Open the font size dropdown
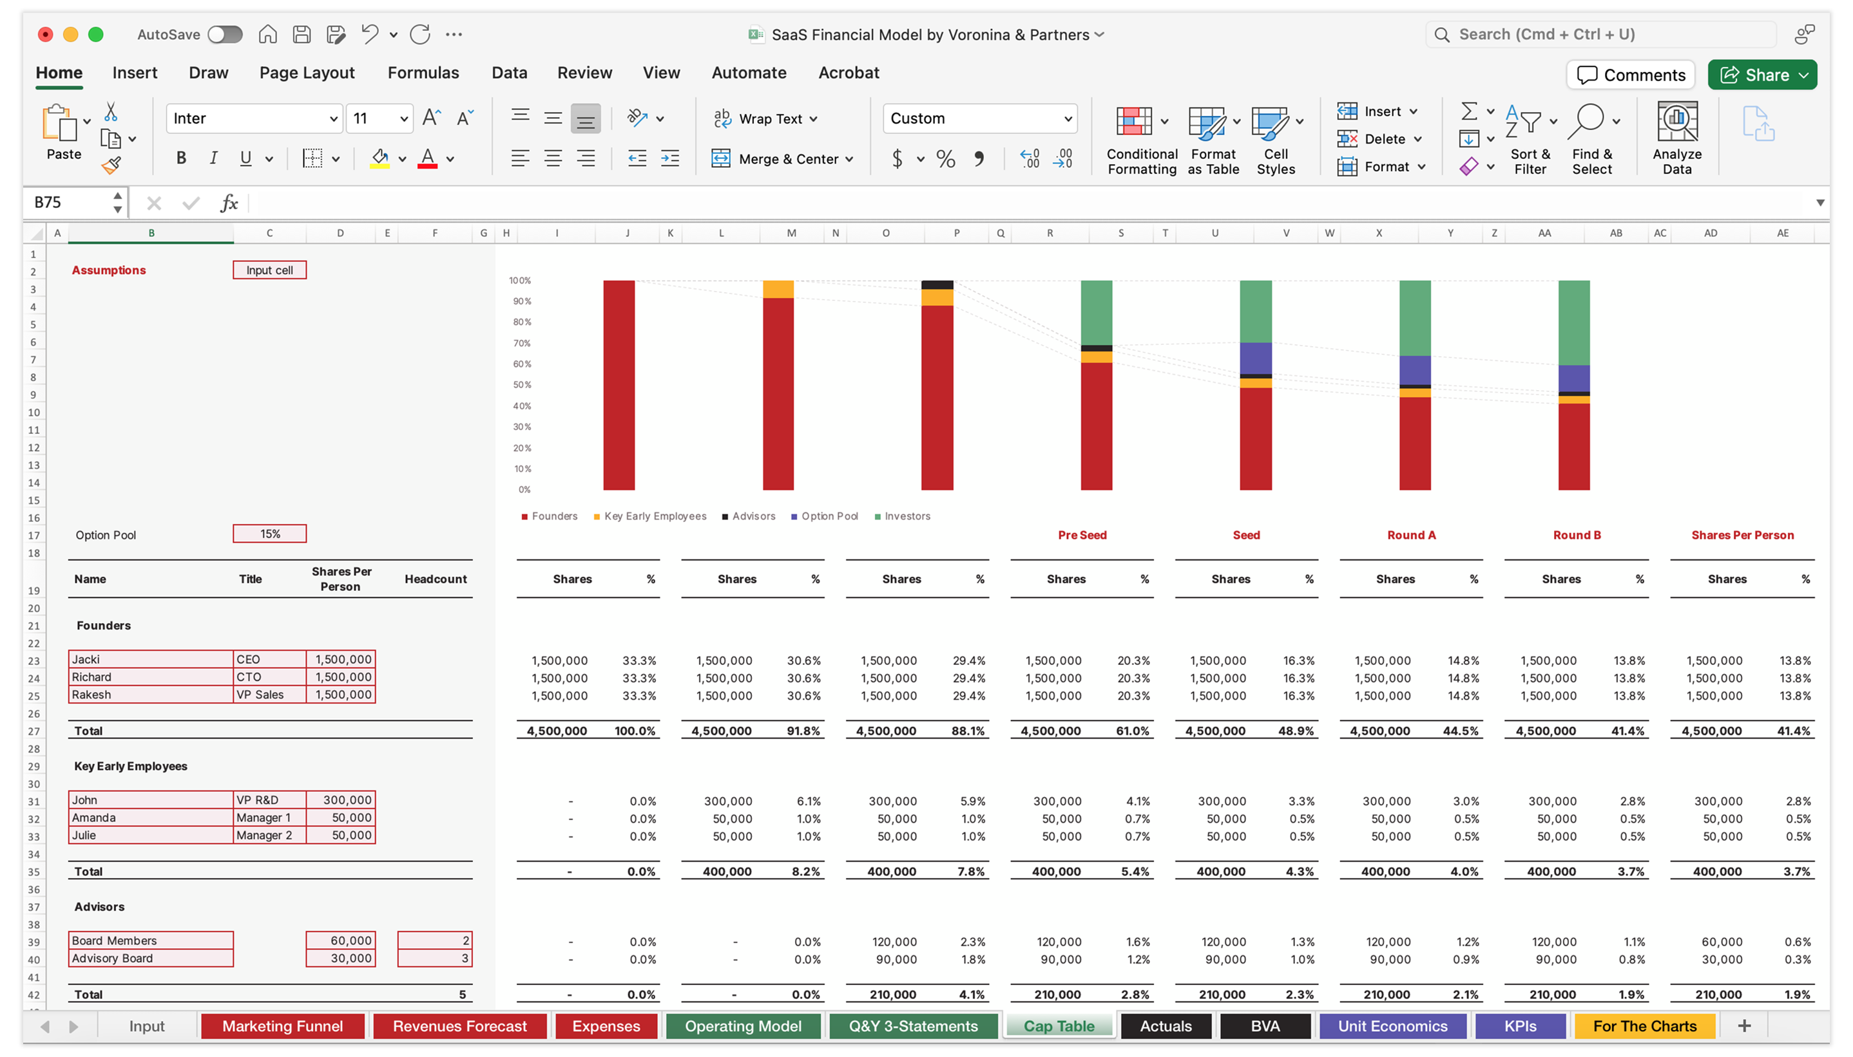Image resolution: width=1853 pixels, height=1057 pixels. (404, 118)
